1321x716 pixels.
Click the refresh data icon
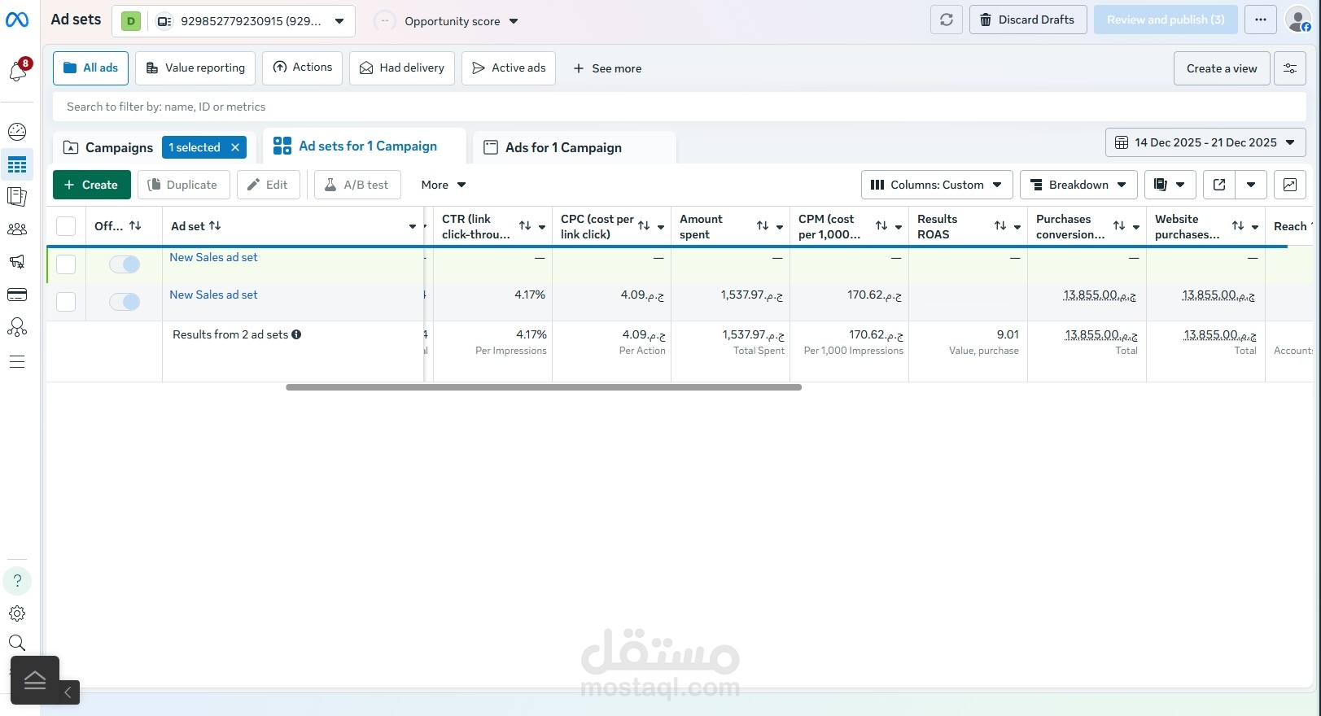[x=947, y=20]
